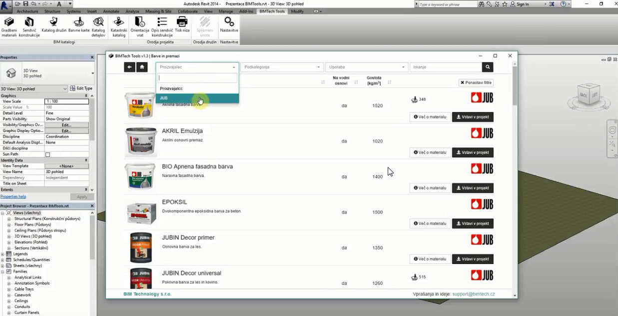The height and width of the screenshot is (316, 618).
Task: Click the Redo quick access icon
Action: pos(45,4)
